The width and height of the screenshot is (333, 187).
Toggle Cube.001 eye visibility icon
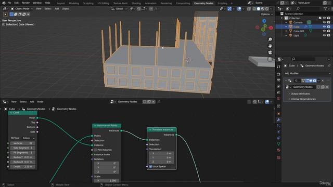[x=324, y=31]
